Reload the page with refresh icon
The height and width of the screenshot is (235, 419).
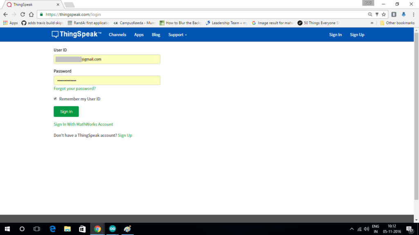coord(23,14)
